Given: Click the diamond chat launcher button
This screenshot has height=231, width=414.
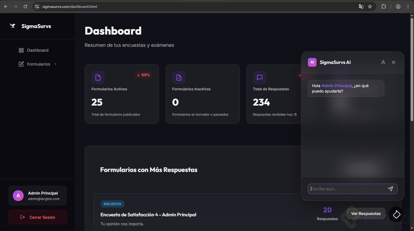Looking at the screenshot, I should point(396,214).
